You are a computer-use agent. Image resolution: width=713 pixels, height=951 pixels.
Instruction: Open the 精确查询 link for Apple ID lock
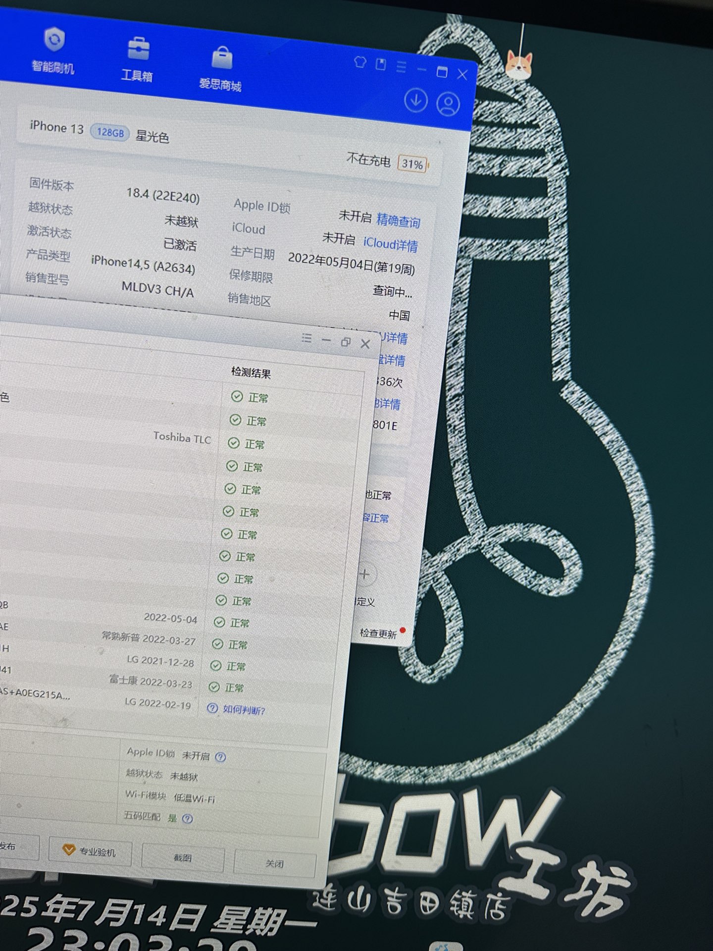pos(399,220)
